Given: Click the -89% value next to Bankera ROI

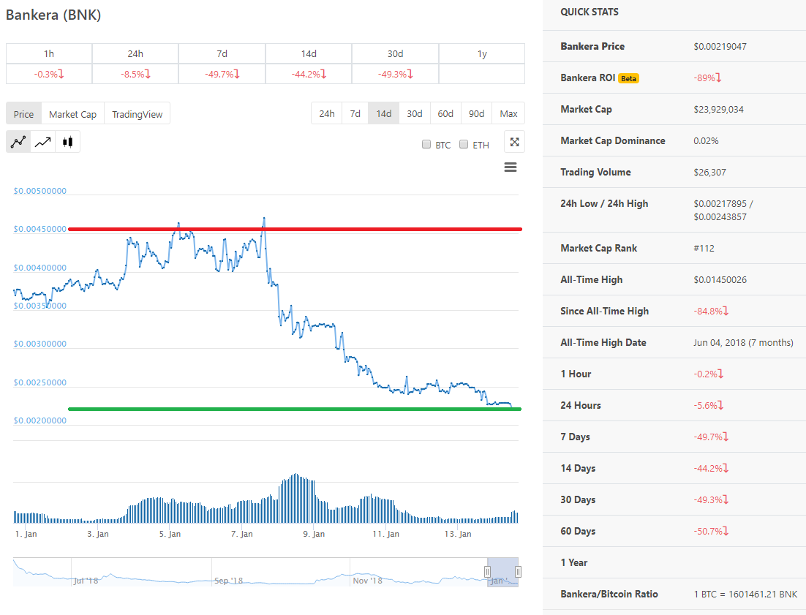Looking at the screenshot, I should [x=707, y=78].
